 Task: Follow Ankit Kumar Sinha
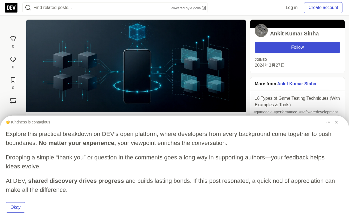pos(297,47)
